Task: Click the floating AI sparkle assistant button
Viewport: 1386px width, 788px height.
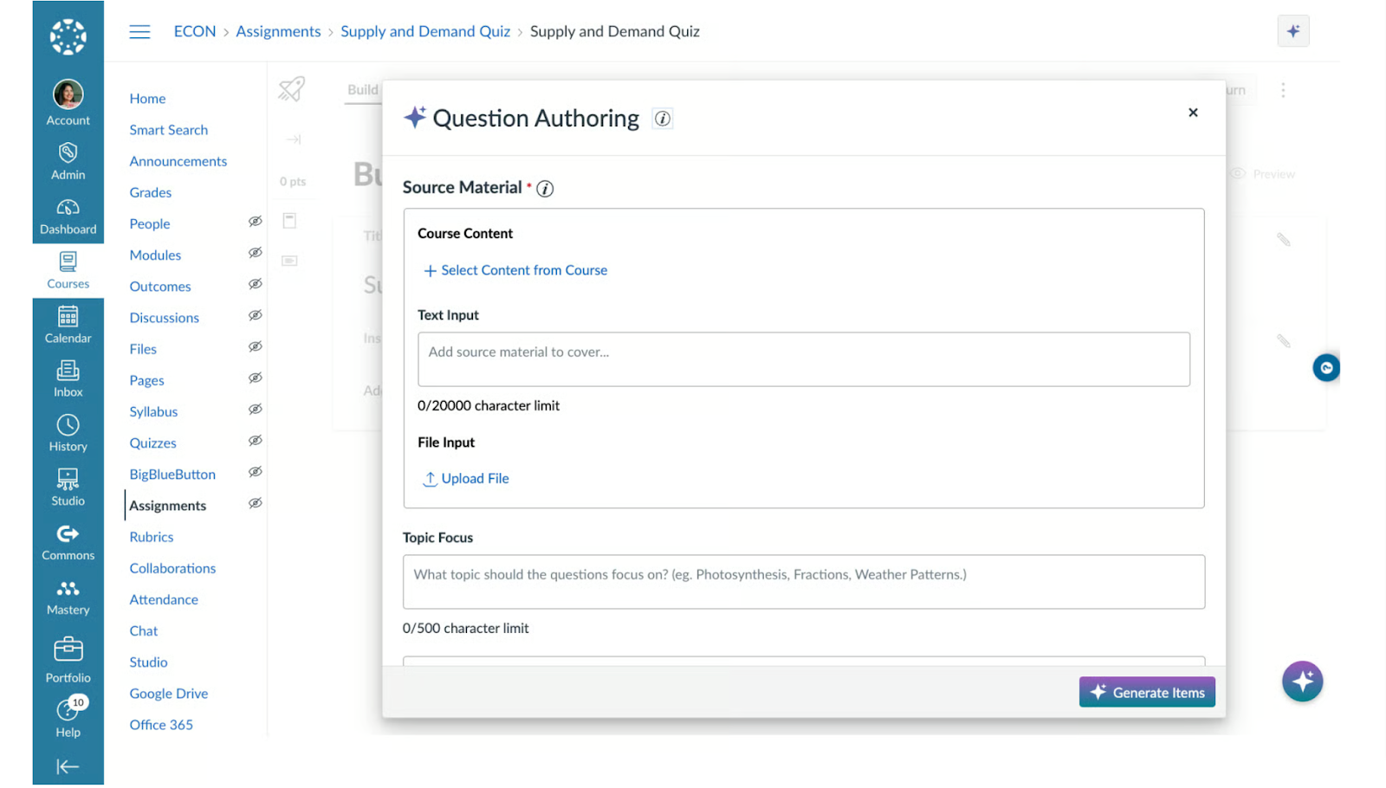Action: 1302,681
